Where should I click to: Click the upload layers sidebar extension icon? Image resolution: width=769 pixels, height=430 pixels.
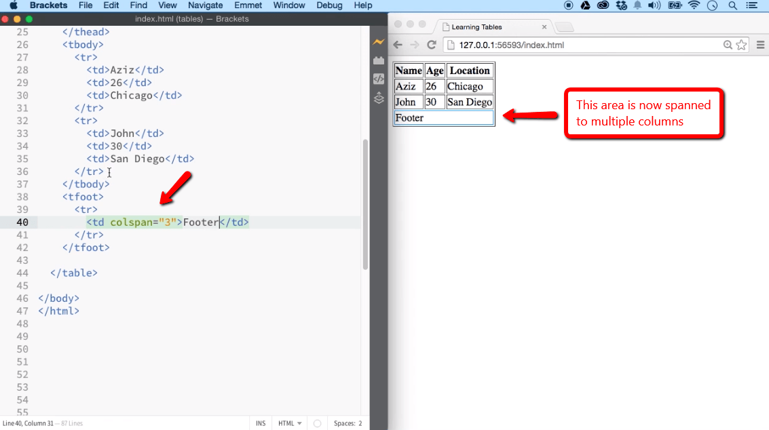(379, 98)
